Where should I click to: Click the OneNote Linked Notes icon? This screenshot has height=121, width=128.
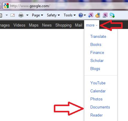click(x=105, y=15)
